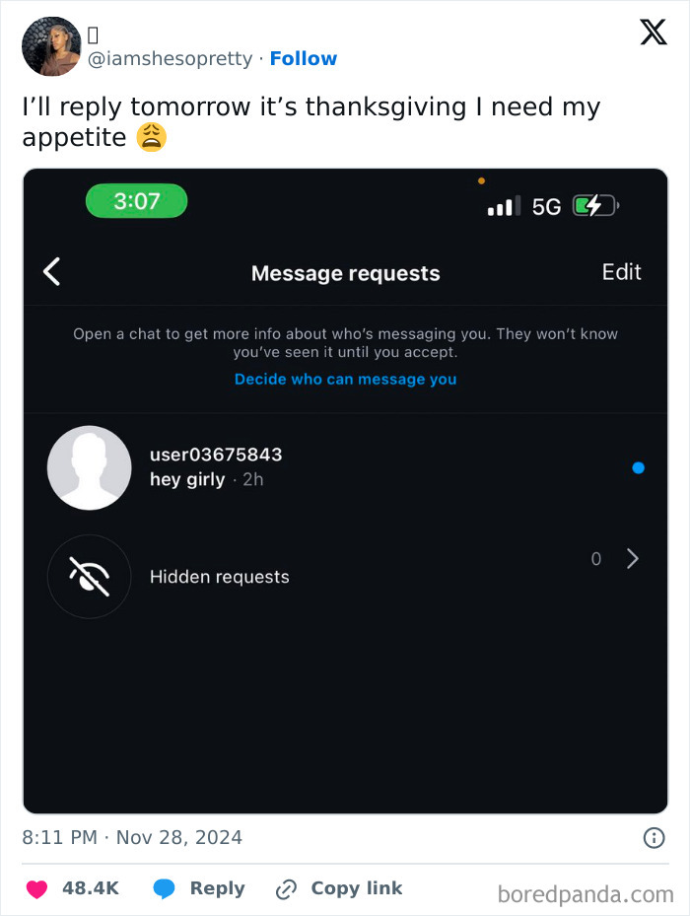Tap the back arrow in the message screen
This screenshot has height=916, width=690.
(51, 272)
